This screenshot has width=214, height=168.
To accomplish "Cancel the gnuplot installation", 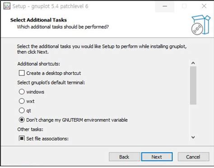I will (193, 157).
